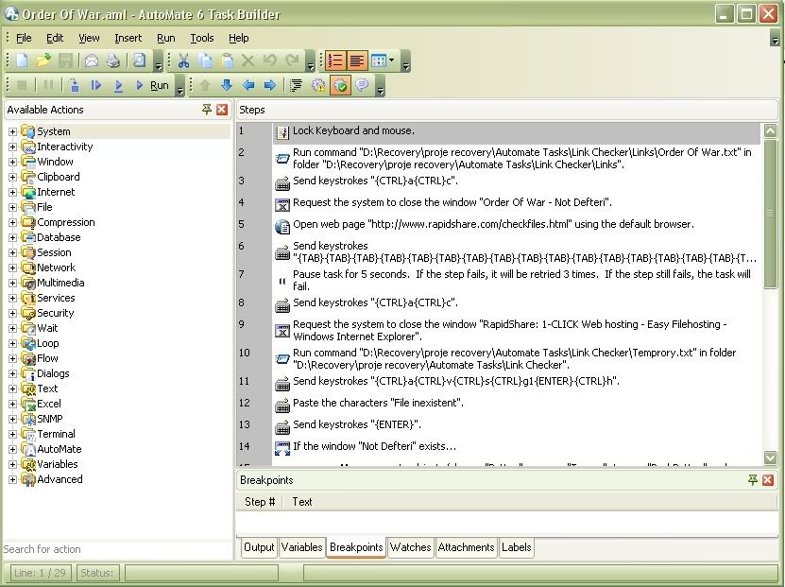Expand the Database actions folder

click(12, 237)
